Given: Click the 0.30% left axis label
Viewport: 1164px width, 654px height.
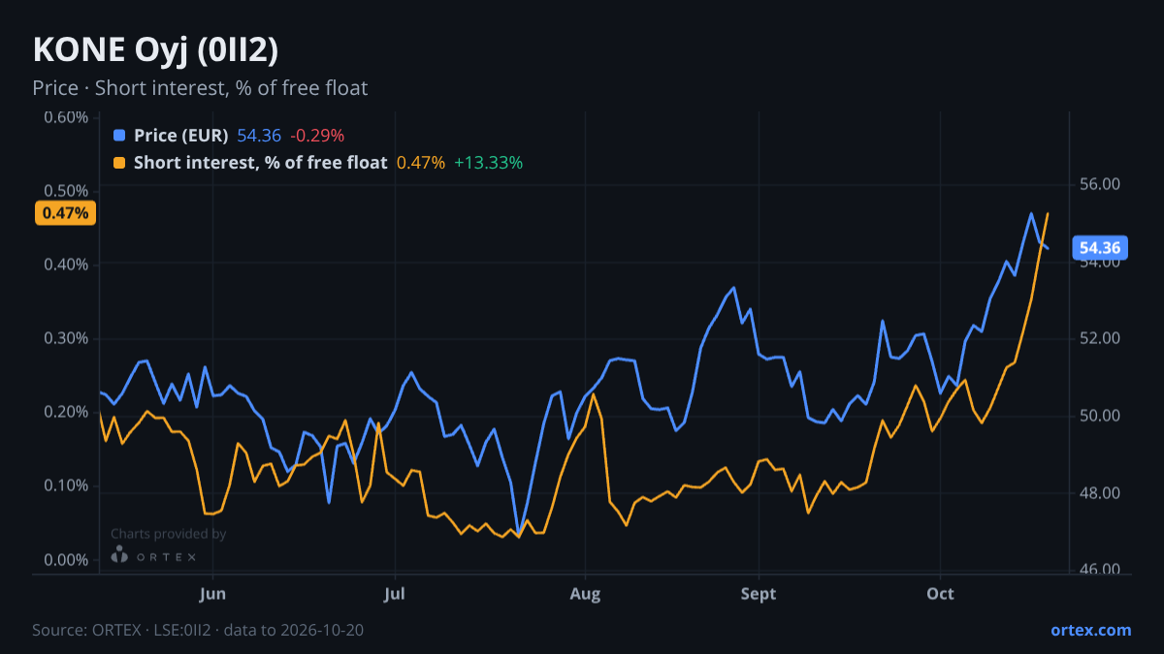Looking at the screenshot, I should click(x=66, y=338).
